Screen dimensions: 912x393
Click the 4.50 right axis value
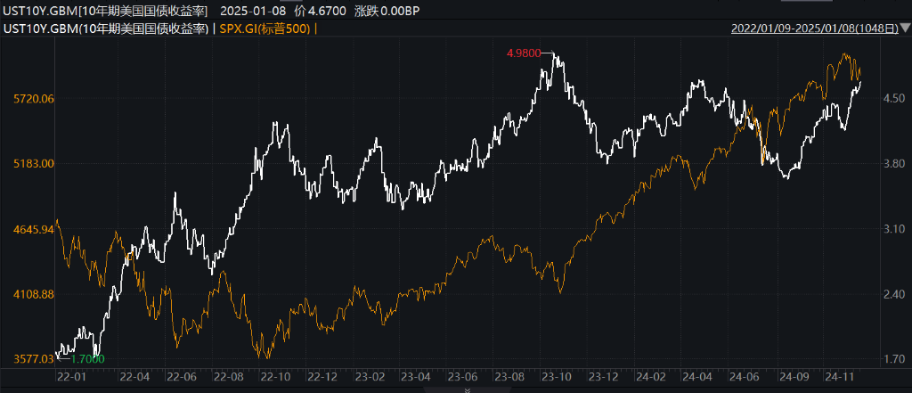coord(893,99)
